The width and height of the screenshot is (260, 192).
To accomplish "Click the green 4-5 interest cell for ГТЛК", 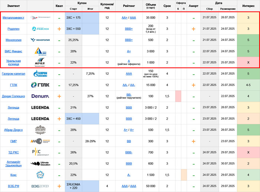I will coord(248,85).
